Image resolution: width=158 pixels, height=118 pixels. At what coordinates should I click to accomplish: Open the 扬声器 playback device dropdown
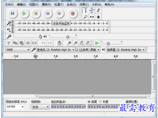tap(126, 50)
